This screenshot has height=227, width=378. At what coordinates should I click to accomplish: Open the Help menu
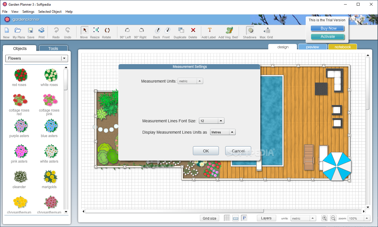[x=69, y=12]
